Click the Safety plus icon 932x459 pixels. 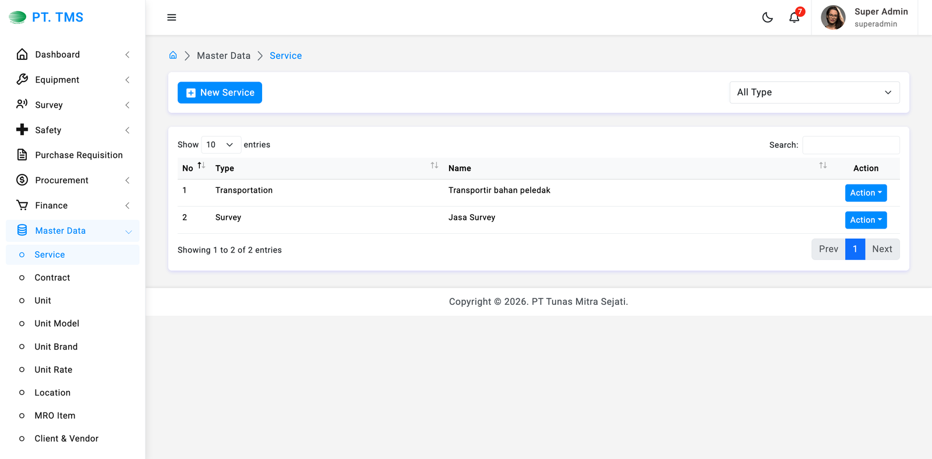[22, 130]
